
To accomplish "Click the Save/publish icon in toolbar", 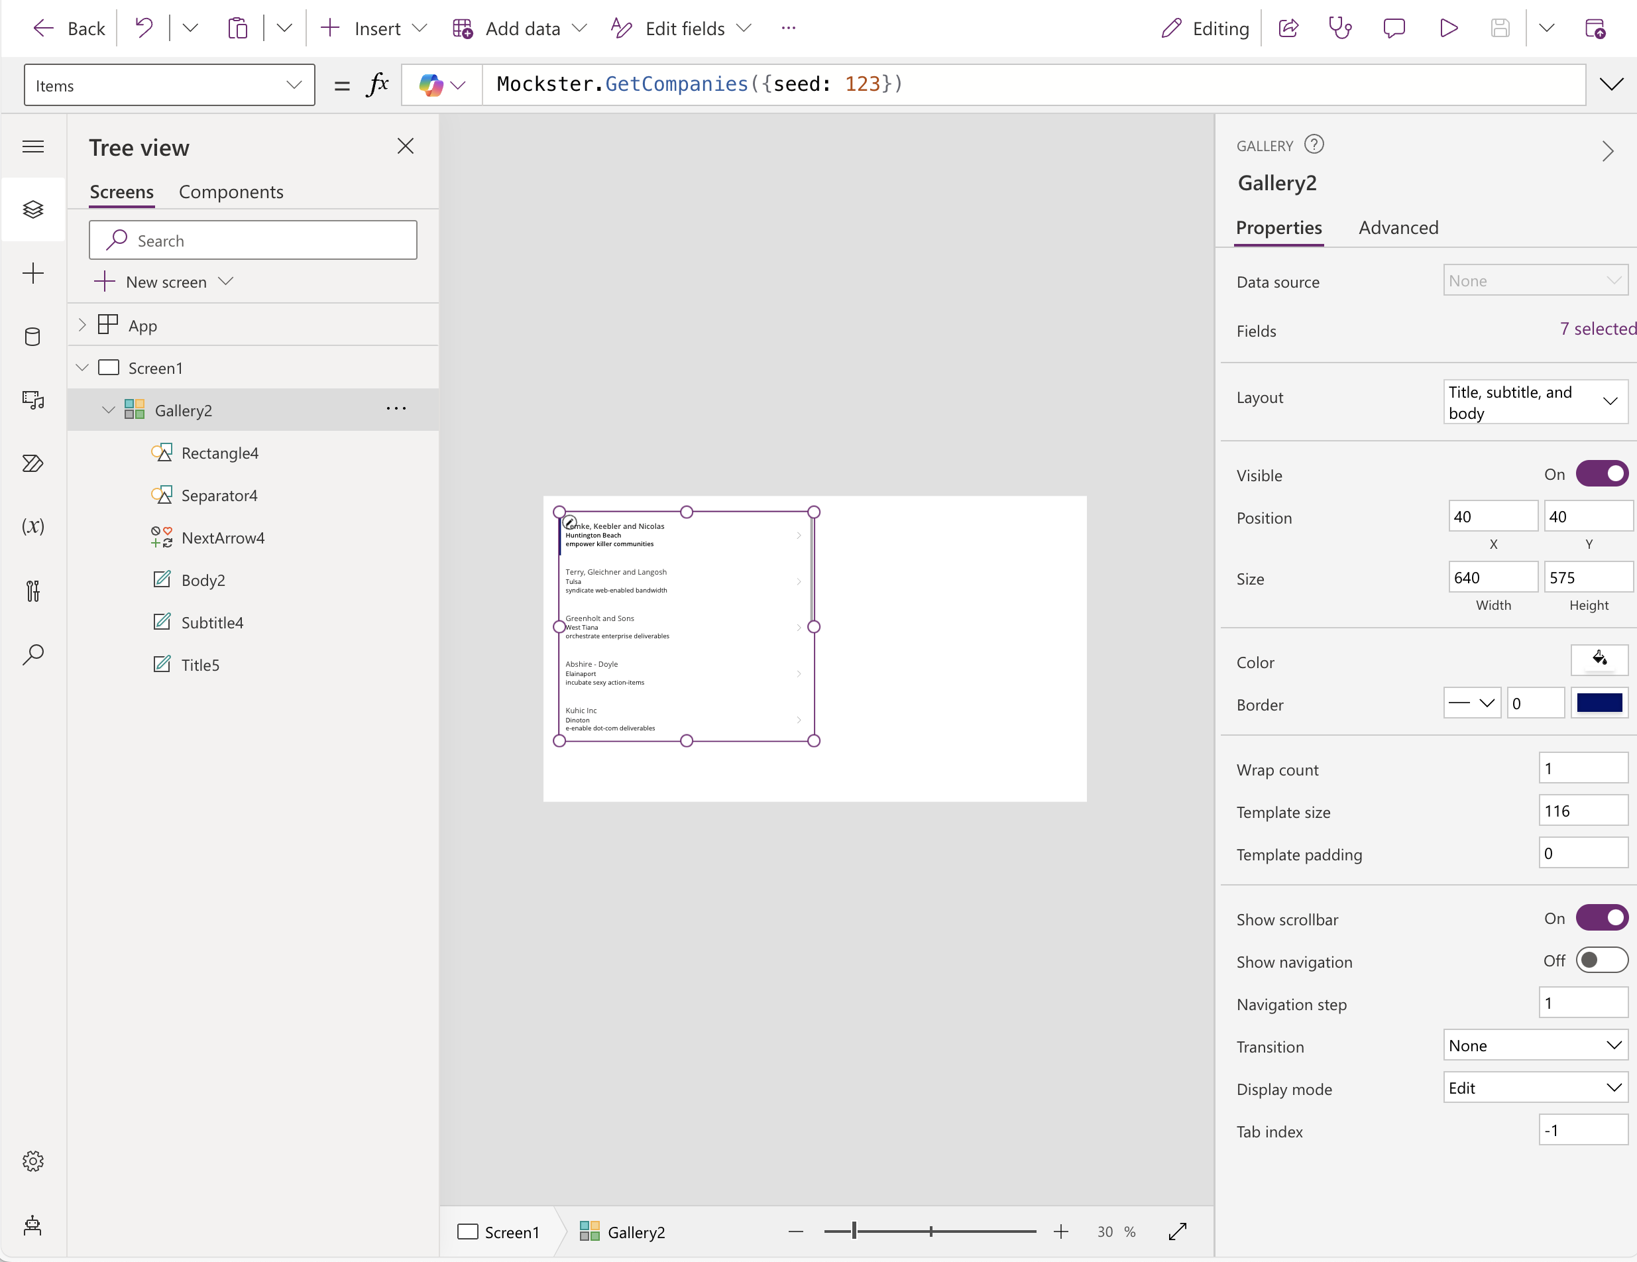I will (x=1499, y=28).
